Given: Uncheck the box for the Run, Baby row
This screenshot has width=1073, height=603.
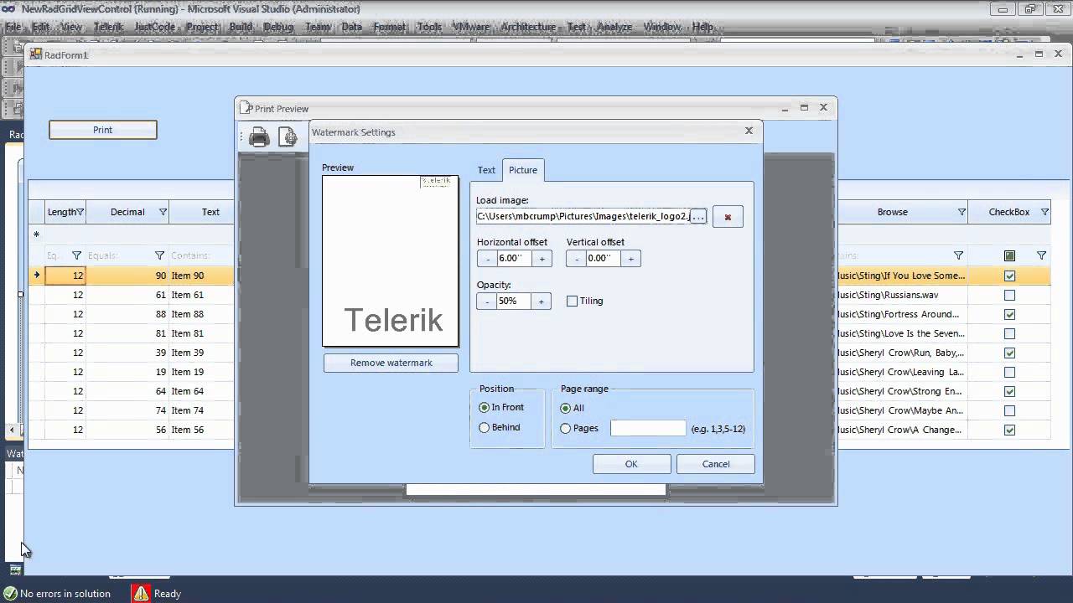Looking at the screenshot, I should (1009, 353).
